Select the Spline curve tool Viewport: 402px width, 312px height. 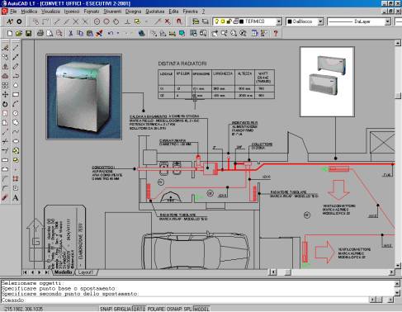point(16,132)
